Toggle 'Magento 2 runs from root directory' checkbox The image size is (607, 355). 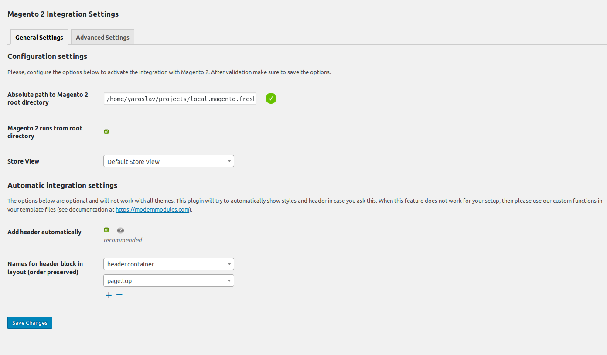coord(106,132)
